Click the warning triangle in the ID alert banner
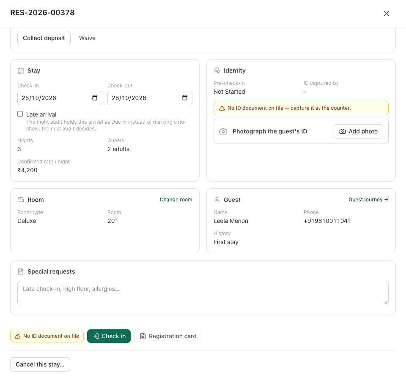Image resolution: width=406 pixels, height=380 pixels. [x=222, y=108]
